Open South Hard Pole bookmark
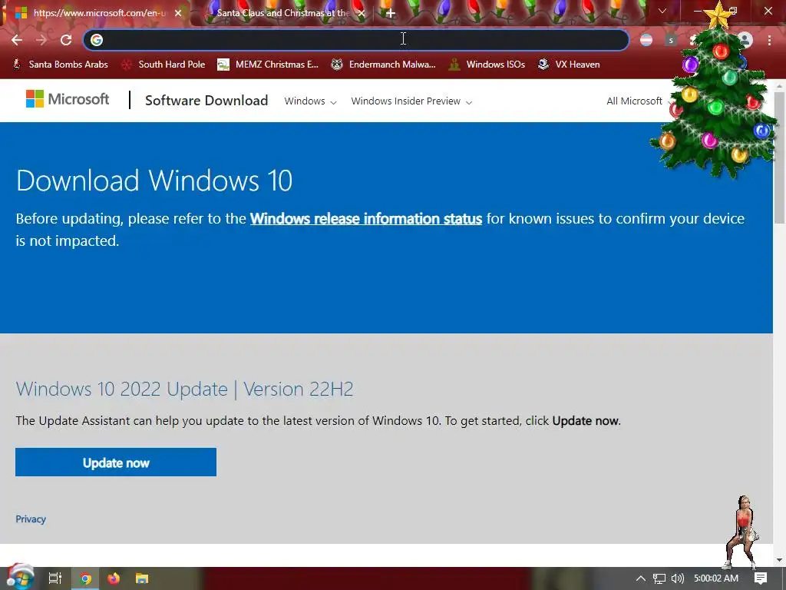Image resolution: width=786 pixels, height=590 pixels. (x=164, y=65)
